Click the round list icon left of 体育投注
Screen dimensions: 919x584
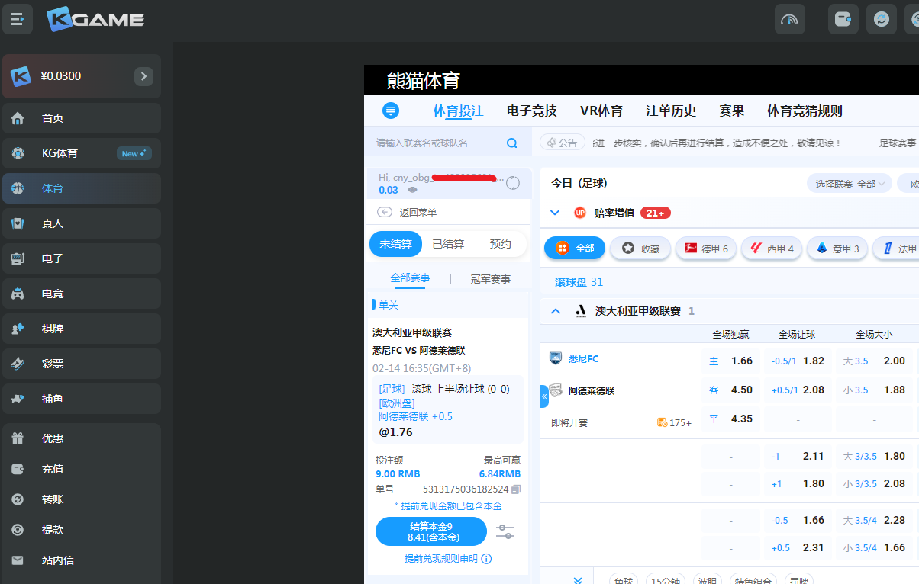tap(391, 111)
